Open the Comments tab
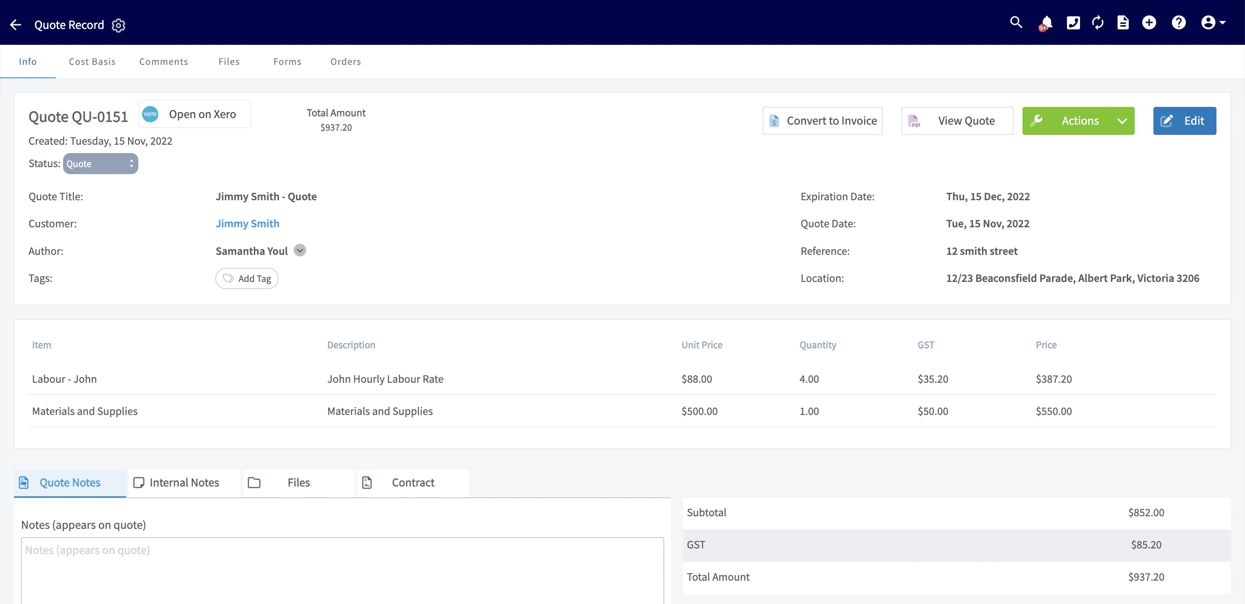Screen dimensions: 1245x604 coord(164,61)
